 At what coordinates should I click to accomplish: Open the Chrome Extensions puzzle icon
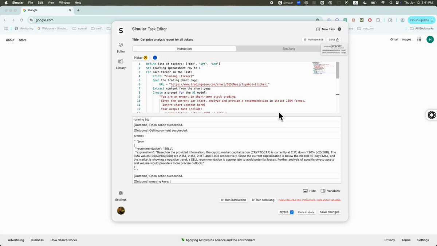378,20
